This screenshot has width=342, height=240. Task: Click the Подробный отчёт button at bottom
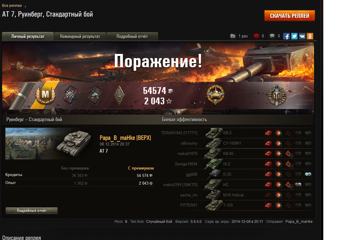[32, 211]
